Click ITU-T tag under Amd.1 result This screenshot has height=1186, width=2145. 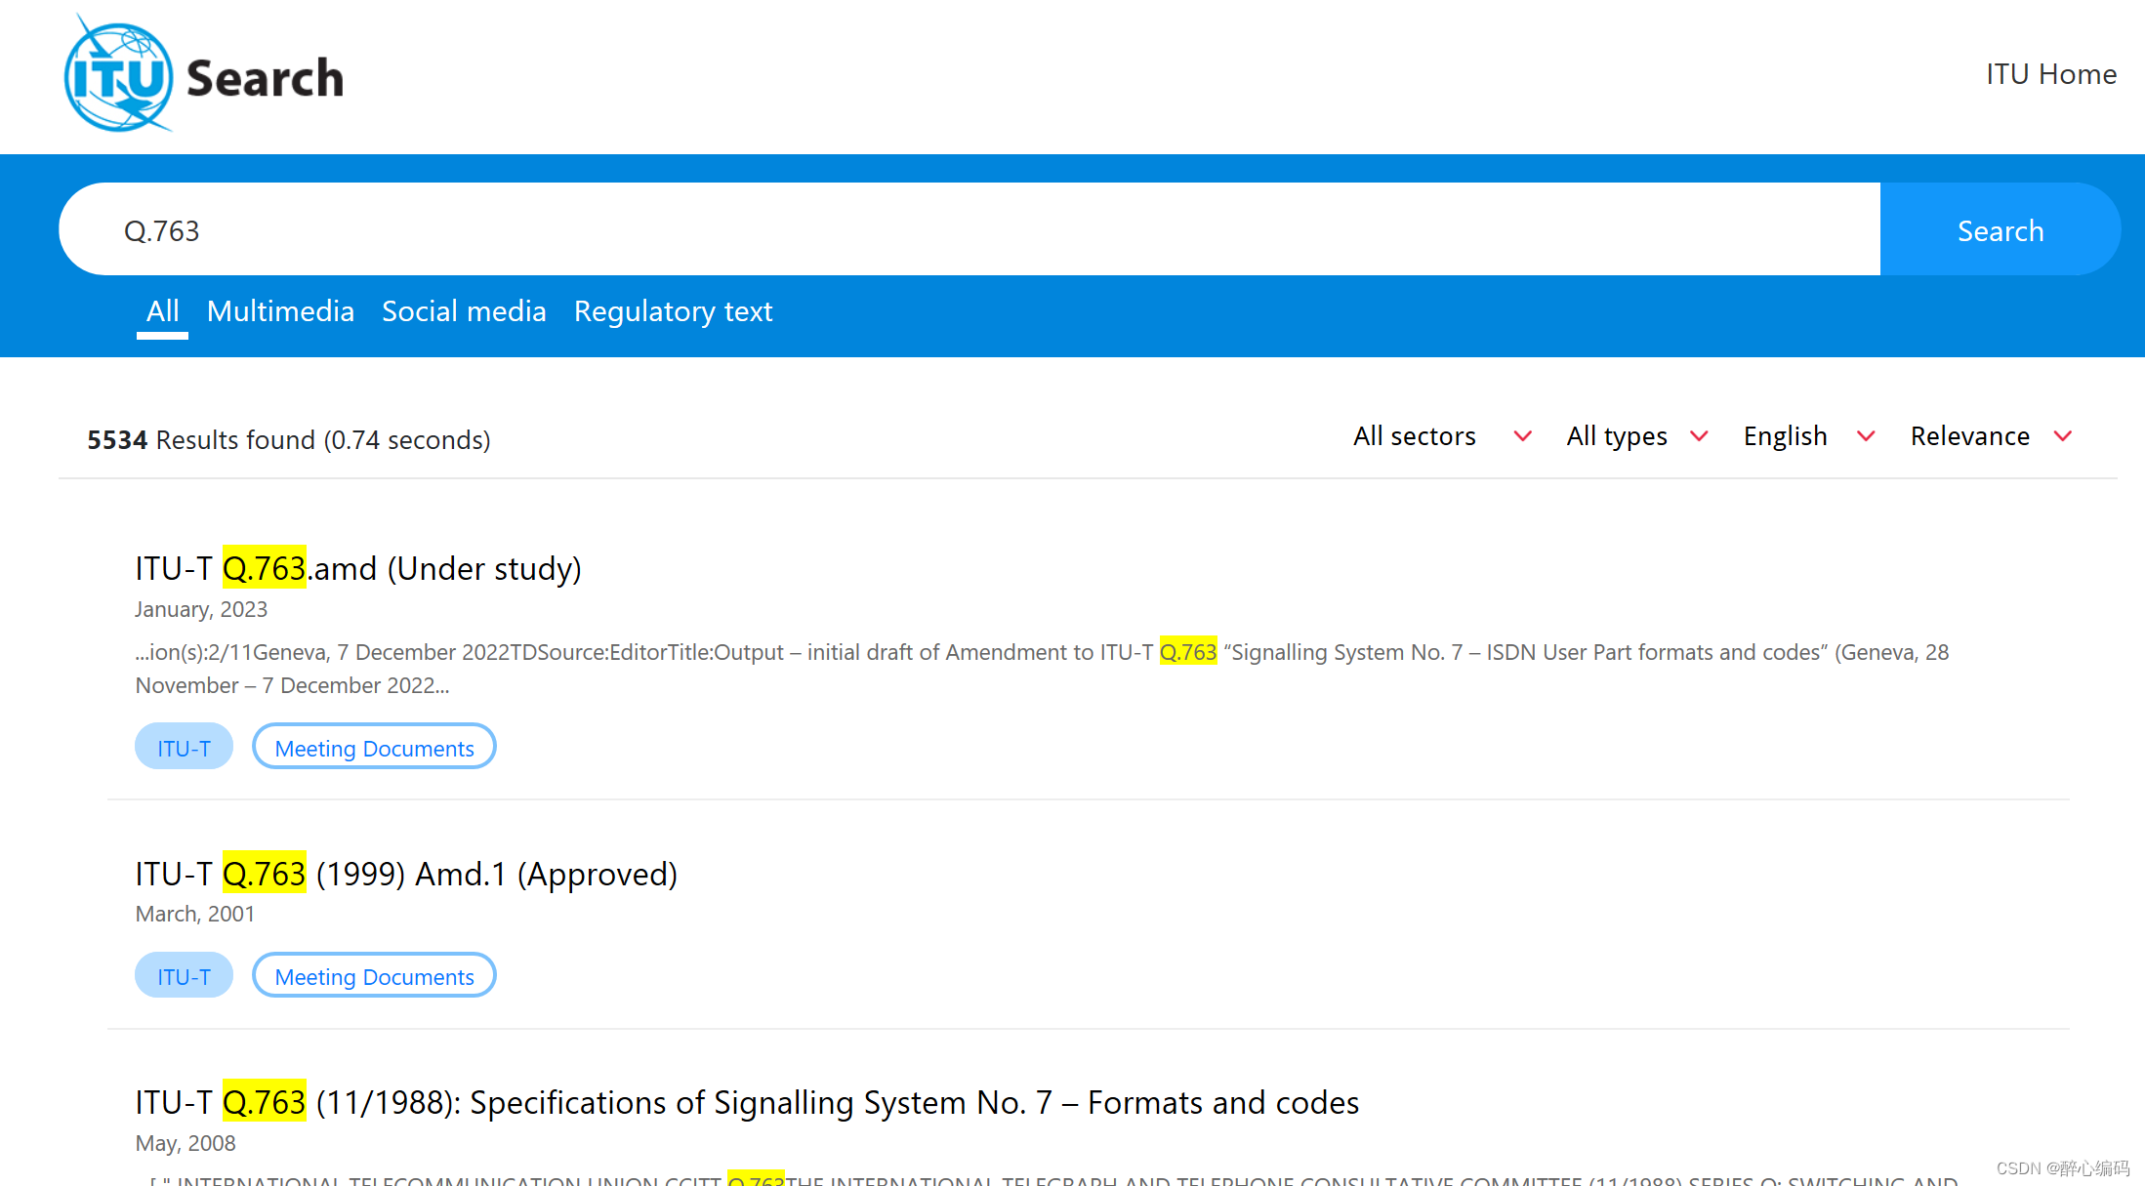(x=184, y=976)
